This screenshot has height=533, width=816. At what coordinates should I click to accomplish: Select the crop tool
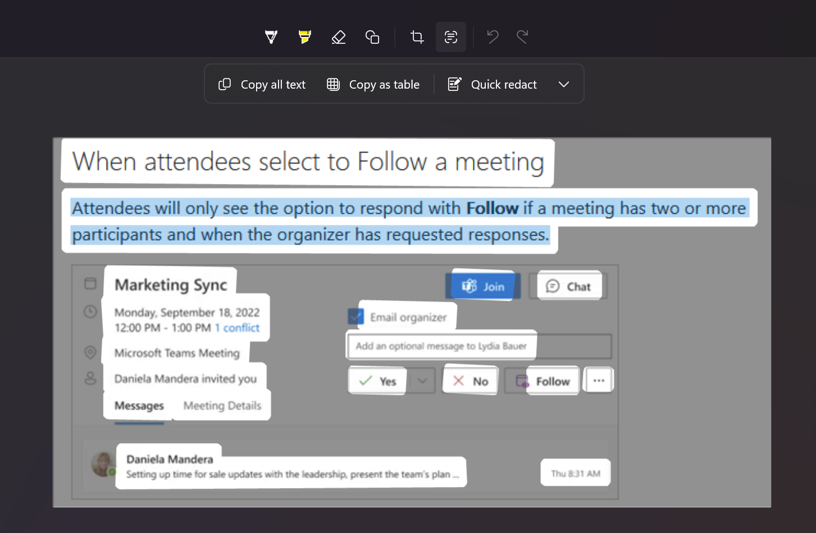417,36
